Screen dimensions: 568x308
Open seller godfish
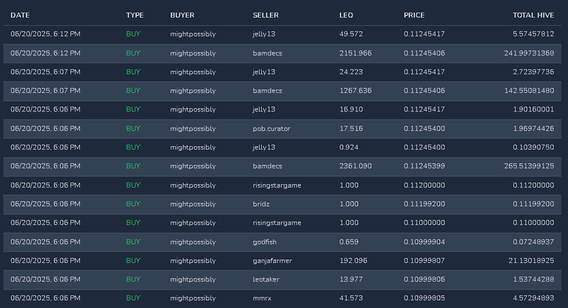(265, 242)
